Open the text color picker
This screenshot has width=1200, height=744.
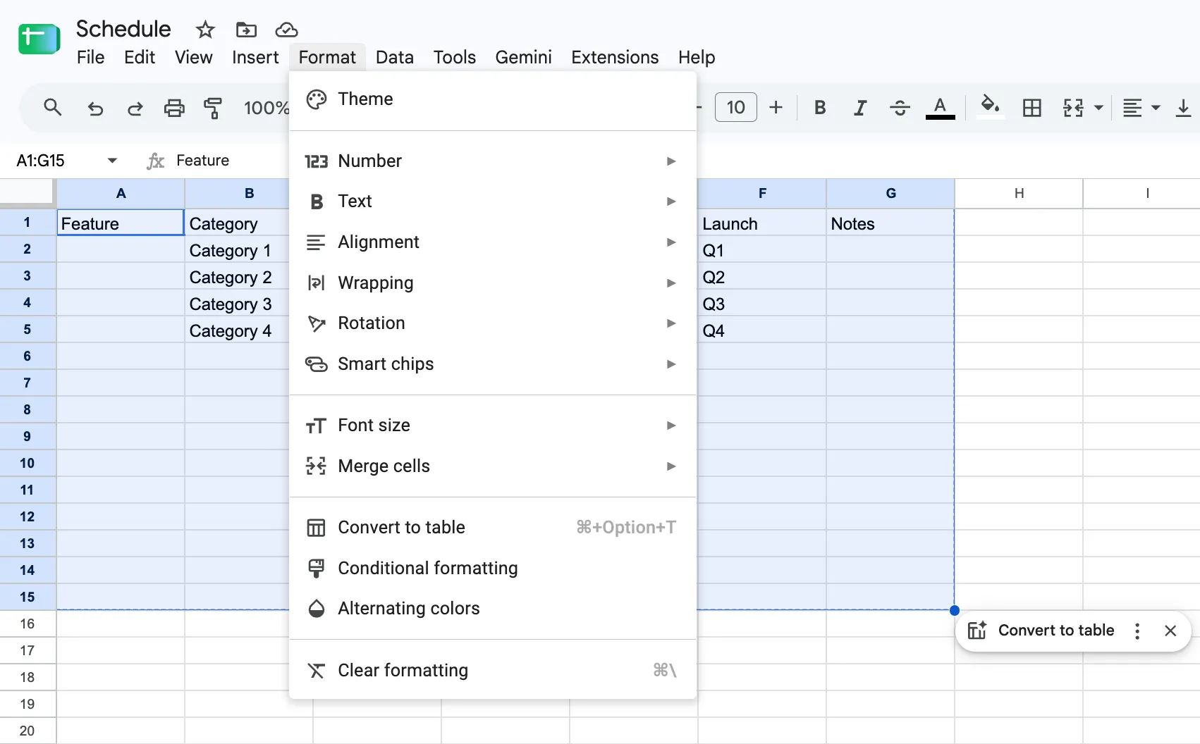[940, 108]
